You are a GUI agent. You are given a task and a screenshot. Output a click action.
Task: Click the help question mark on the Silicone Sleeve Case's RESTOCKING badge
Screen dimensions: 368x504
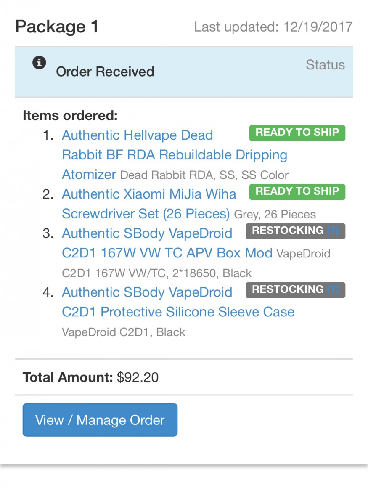point(333,290)
